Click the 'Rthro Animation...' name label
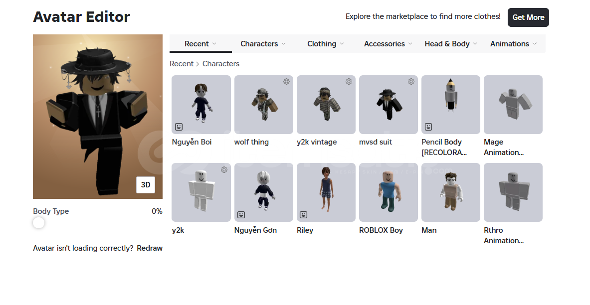Viewport: 590px width, 305px height. click(504, 235)
